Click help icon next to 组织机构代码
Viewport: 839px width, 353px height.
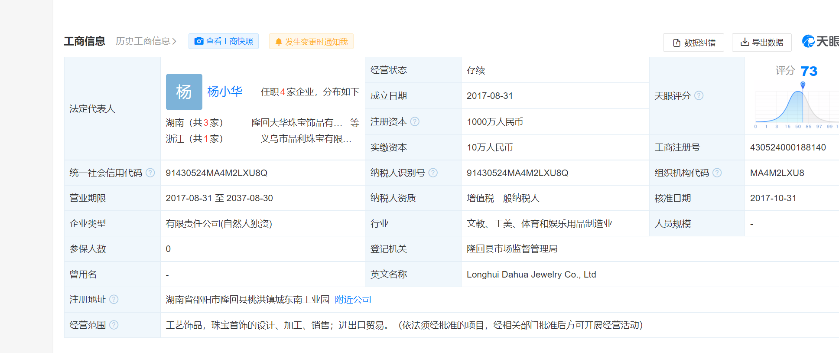(717, 173)
